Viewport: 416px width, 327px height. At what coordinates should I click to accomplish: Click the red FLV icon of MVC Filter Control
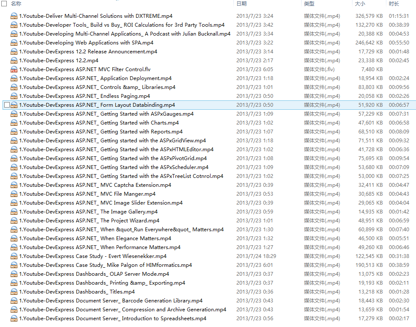[x=14, y=69]
